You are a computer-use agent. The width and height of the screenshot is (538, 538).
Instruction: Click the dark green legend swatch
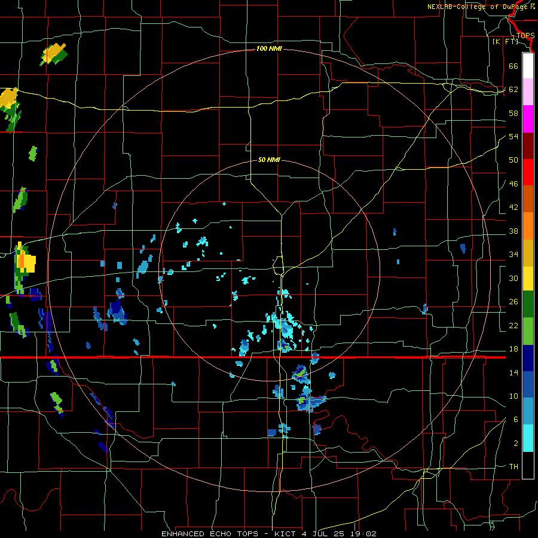click(x=528, y=304)
